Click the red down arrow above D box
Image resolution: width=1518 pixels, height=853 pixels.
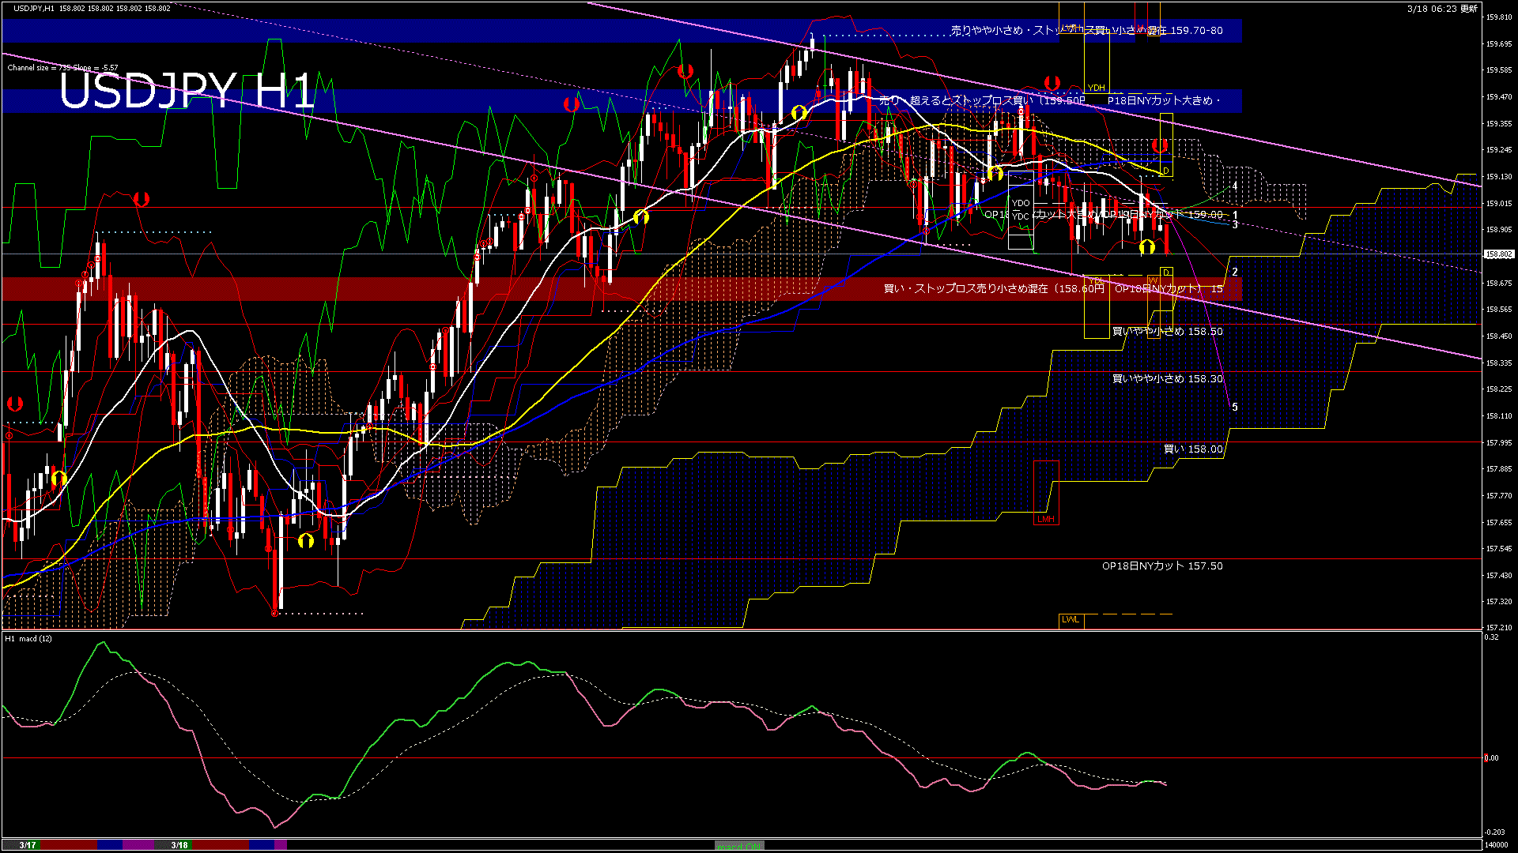point(1159,146)
